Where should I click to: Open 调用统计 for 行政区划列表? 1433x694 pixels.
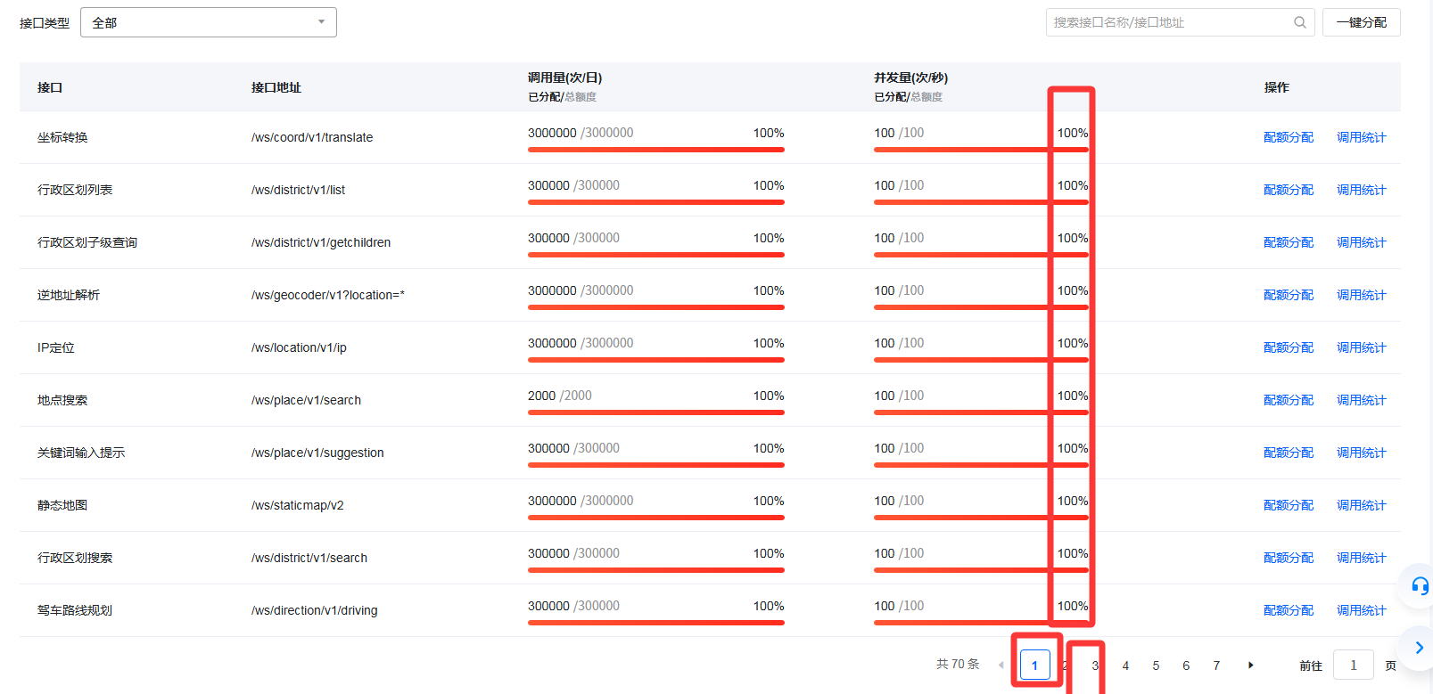point(1361,190)
